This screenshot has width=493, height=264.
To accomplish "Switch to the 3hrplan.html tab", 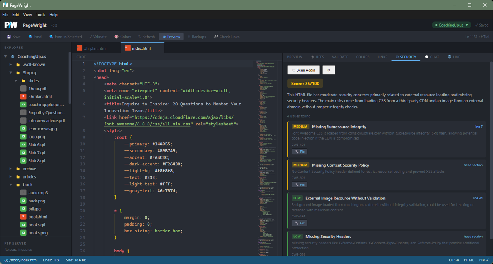I will [x=96, y=48].
